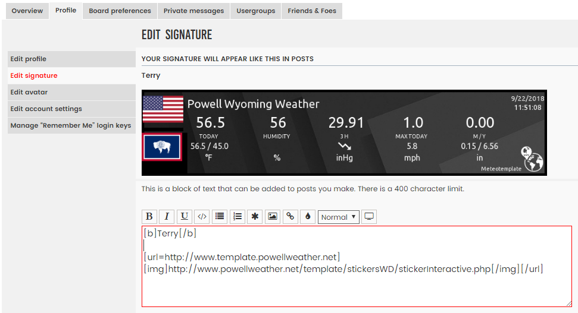The height and width of the screenshot is (313, 578).
Task: Switch to the Overview tab
Action: 27,11
